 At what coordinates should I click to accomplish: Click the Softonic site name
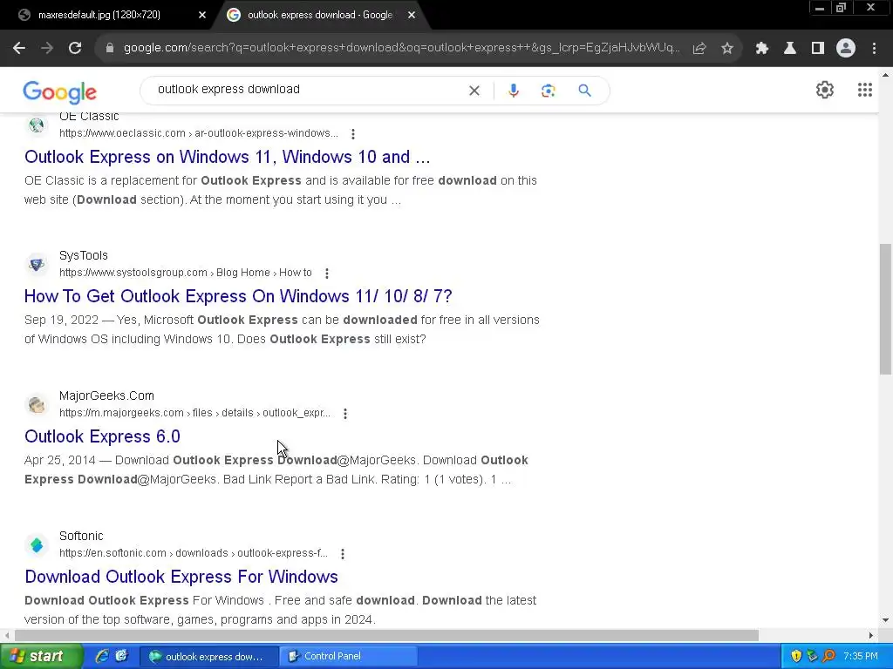[81, 536]
